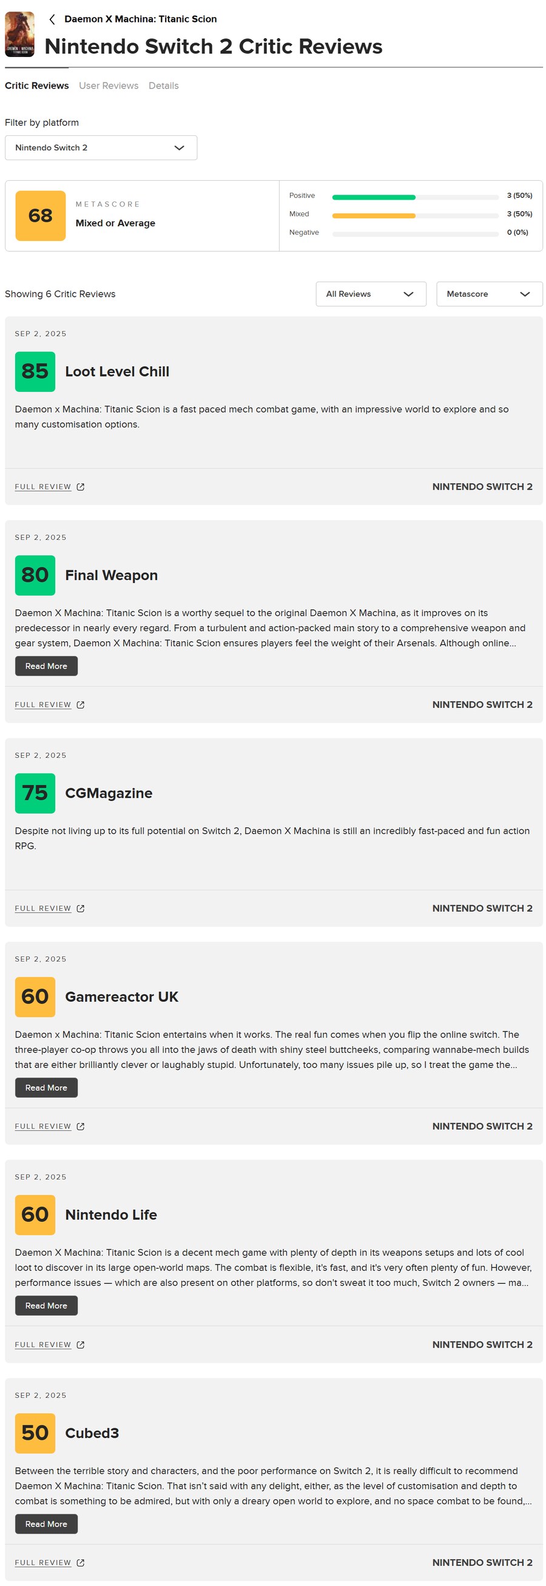Click Read More on Cubed3 review
The image size is (546, 1586).
[x=46, y=1524]
